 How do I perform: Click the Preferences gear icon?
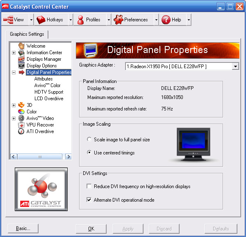[x=118, y=20]
